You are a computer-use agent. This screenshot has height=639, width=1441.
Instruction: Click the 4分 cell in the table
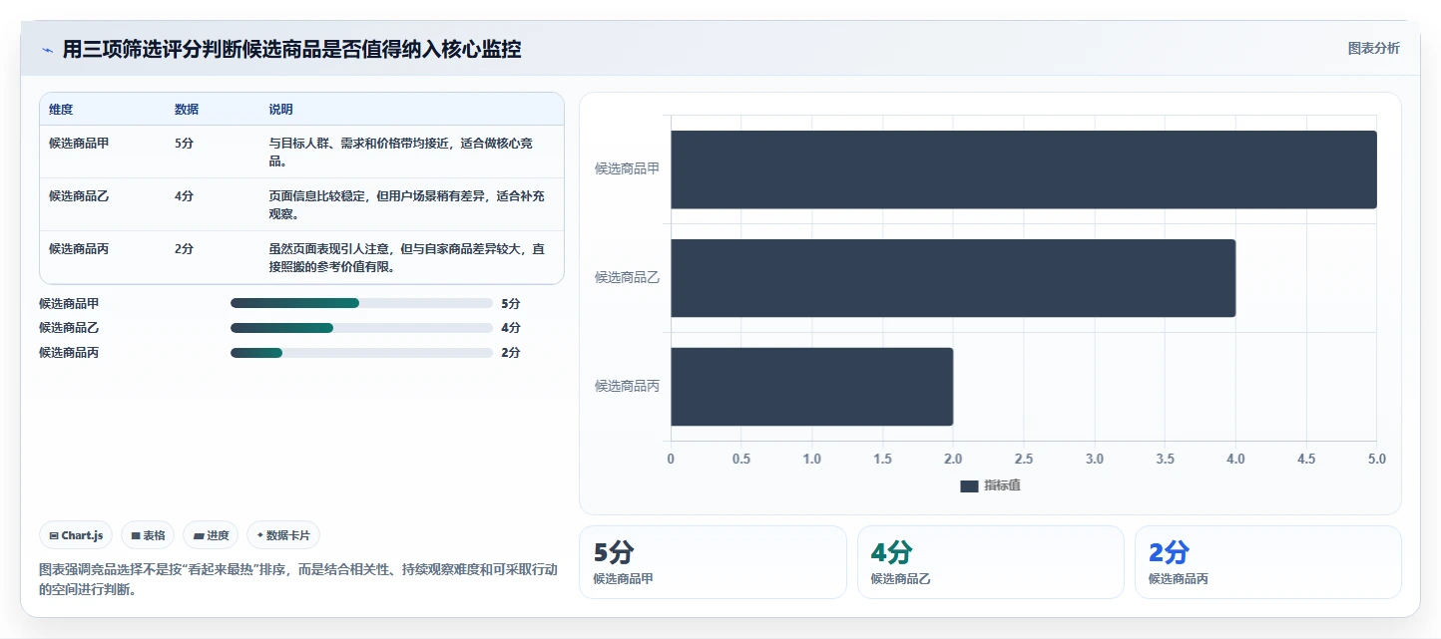pyautogui.click(x=184, y=195)
